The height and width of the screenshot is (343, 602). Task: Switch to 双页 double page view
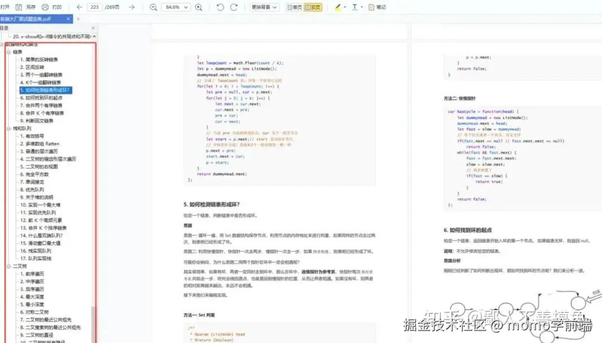[x=313, y=7]
